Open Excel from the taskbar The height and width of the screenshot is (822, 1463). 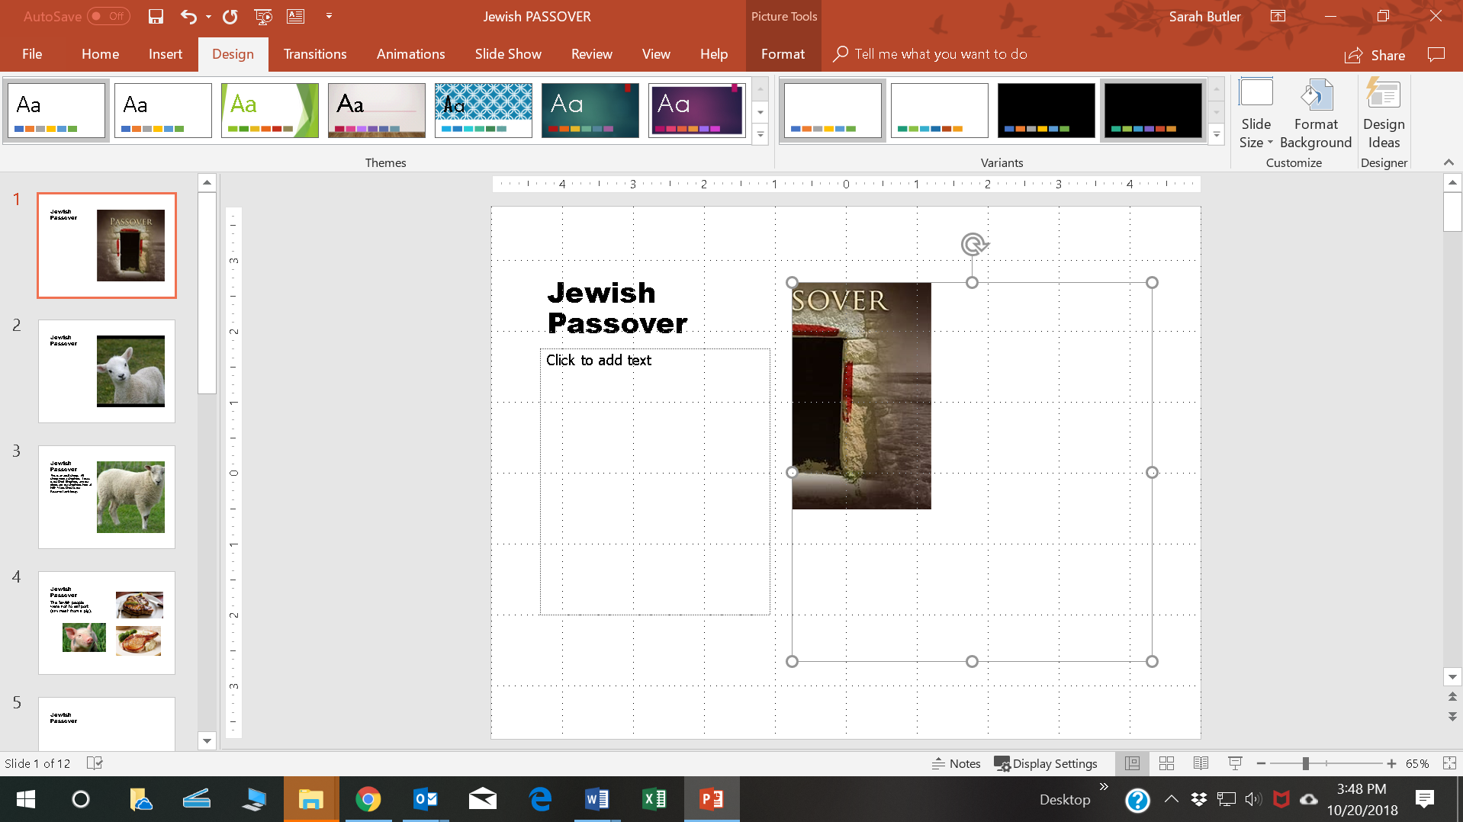654,799
